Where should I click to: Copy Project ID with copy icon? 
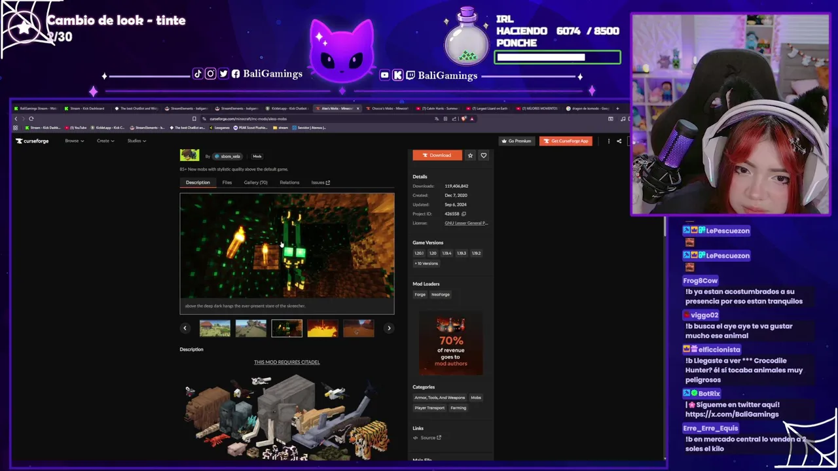[x=464, y=214]
